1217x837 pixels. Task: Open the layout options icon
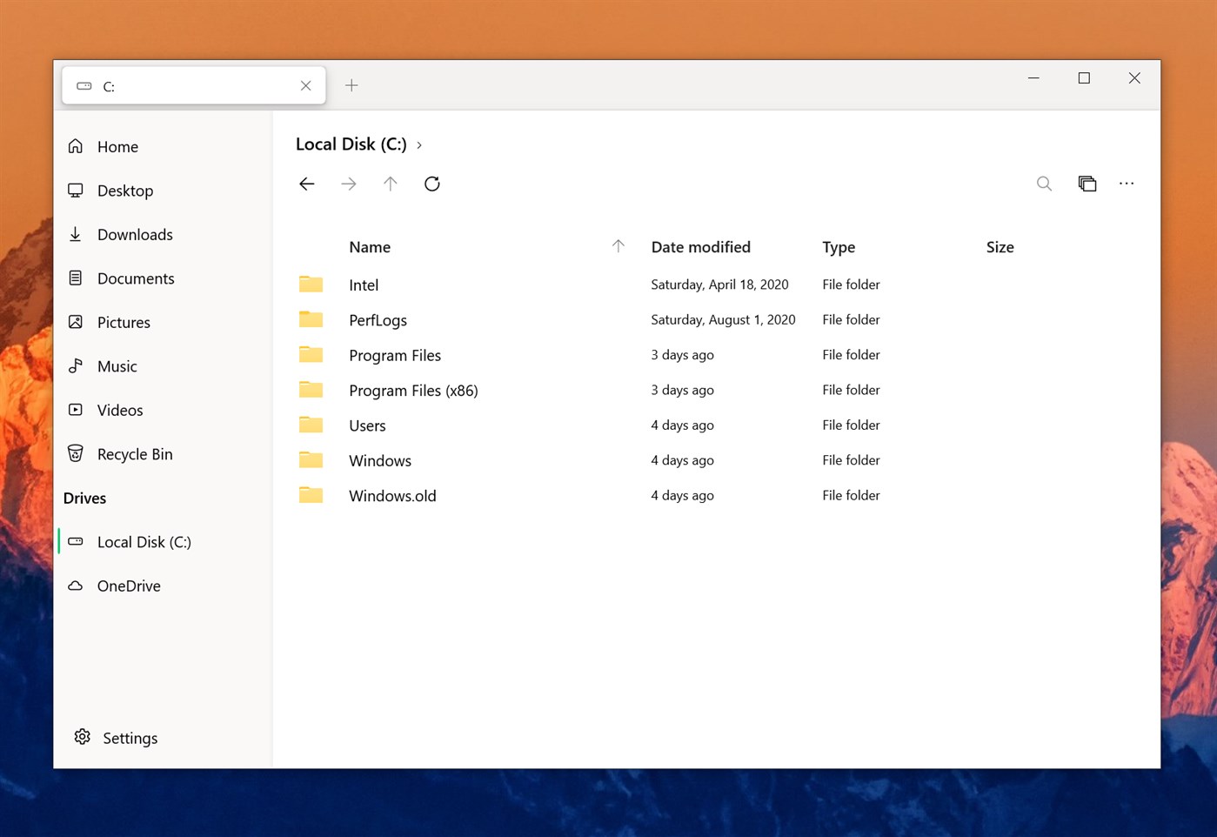tap(1087, 184)
